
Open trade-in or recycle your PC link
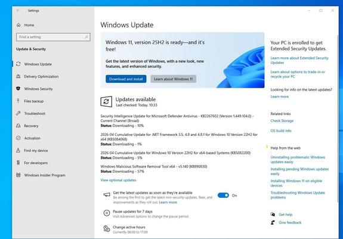[298, 74]
